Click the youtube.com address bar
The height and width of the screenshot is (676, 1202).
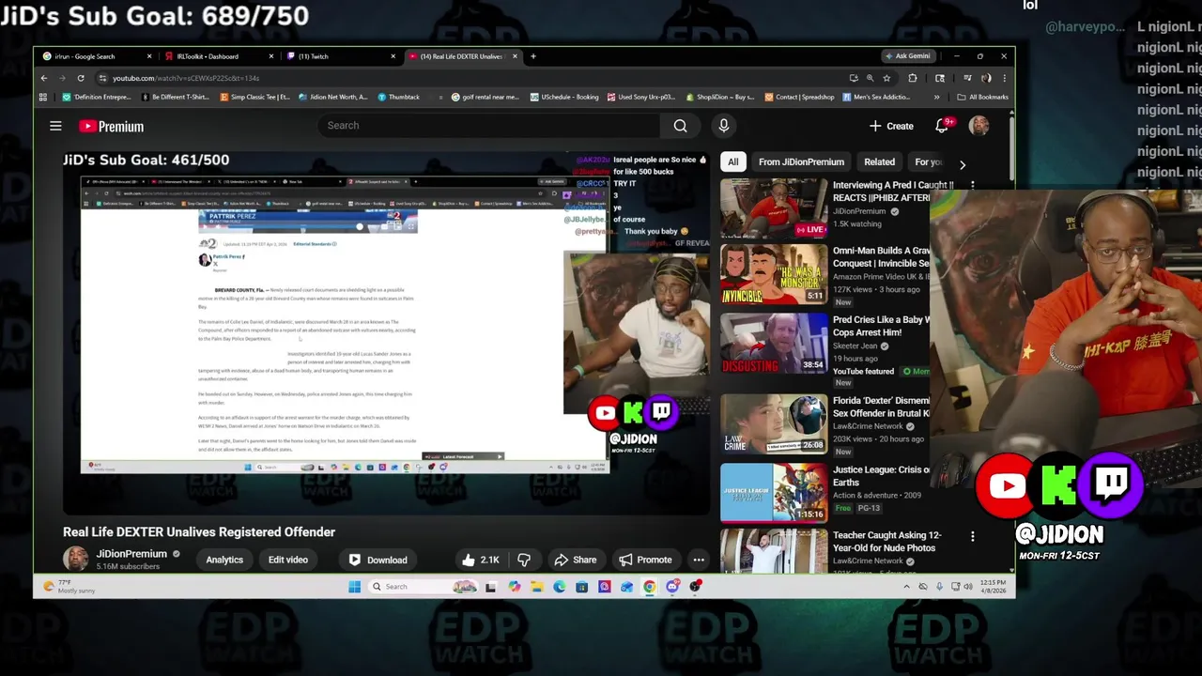470,78
